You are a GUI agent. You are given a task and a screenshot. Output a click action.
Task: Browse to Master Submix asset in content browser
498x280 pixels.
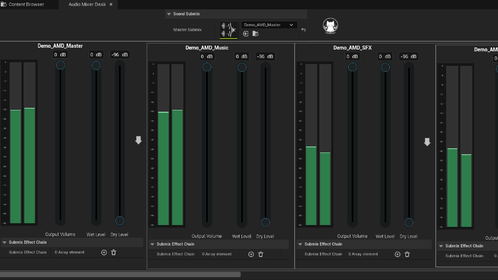pyautogui.click(x=255, y=34)
